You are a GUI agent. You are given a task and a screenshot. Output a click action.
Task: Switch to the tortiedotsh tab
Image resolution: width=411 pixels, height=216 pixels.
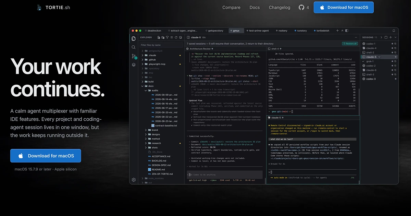[x=321, y=31]
